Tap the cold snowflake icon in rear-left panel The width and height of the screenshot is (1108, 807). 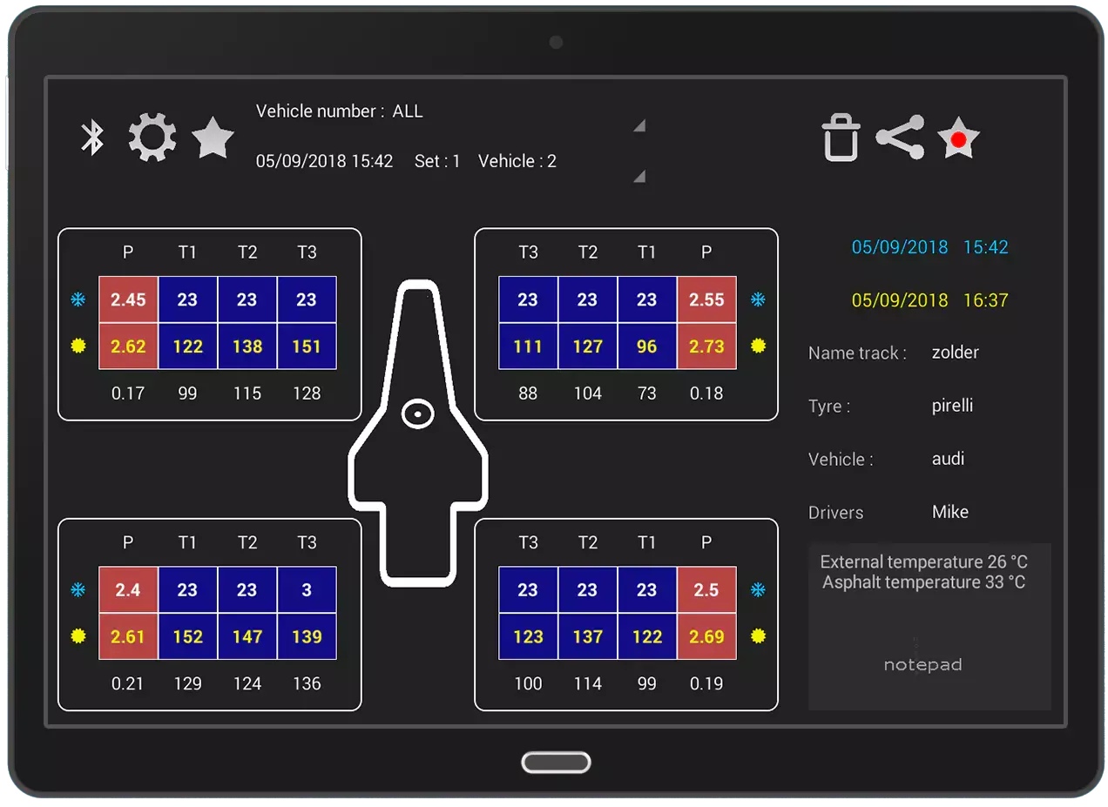[x=78, y=590]
